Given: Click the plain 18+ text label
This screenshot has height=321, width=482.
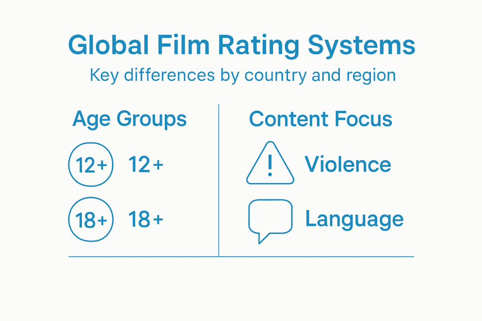Looking at the screenshot, I should (x=145, y=219).
